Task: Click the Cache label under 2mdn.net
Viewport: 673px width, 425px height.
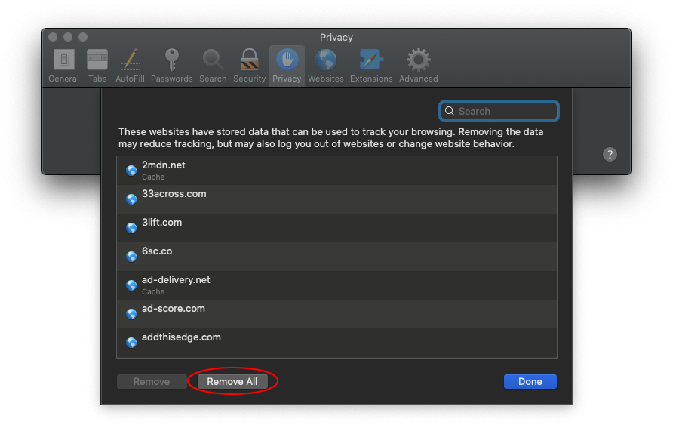Action: pos(153,177)
